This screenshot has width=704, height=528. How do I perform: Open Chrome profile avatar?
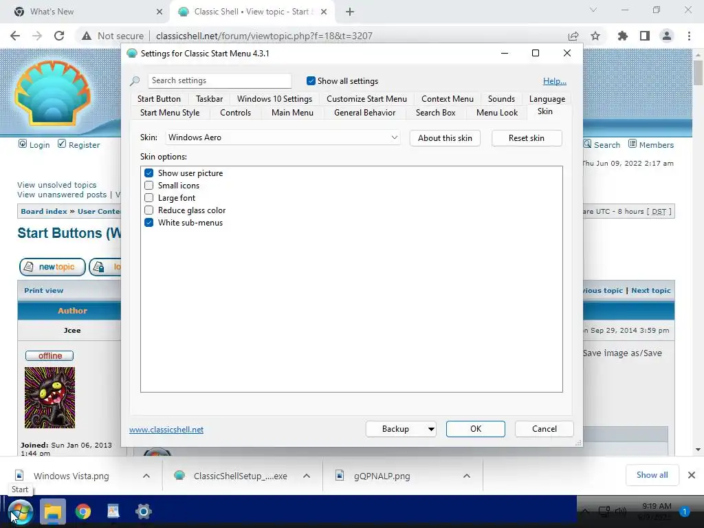667,36
